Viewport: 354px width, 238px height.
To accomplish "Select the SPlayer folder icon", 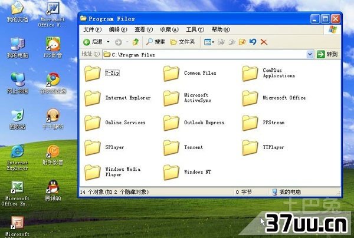I will point(93,148).
